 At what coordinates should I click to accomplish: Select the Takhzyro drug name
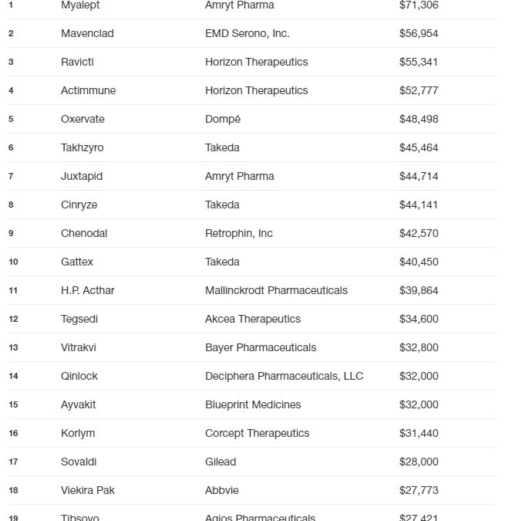pyautogui.click(x=82, y=147)
